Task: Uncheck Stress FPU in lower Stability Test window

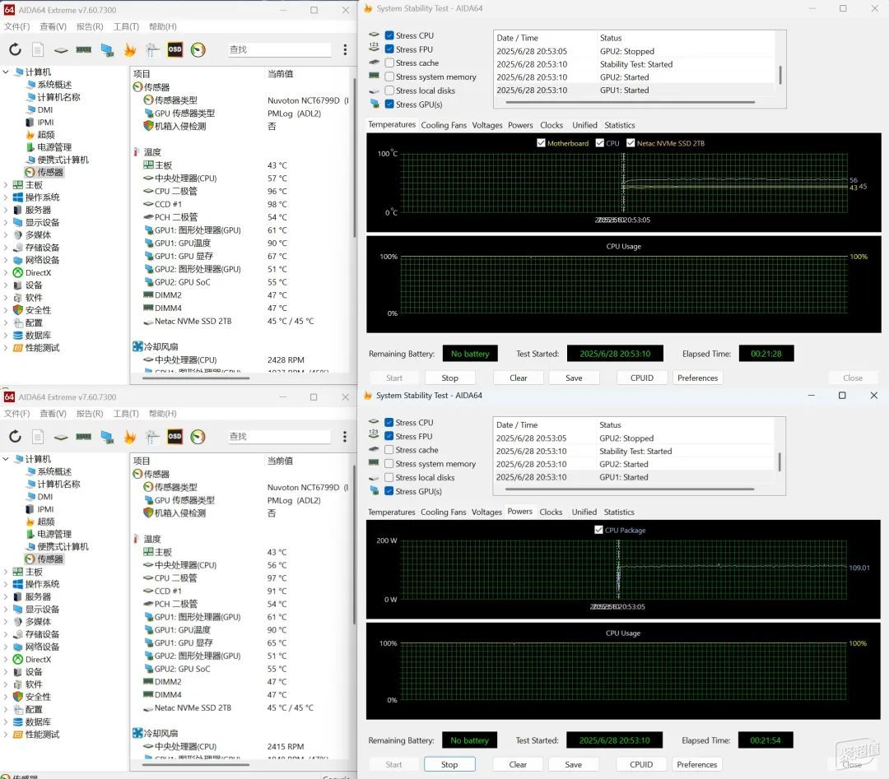Action: [389, 436]
